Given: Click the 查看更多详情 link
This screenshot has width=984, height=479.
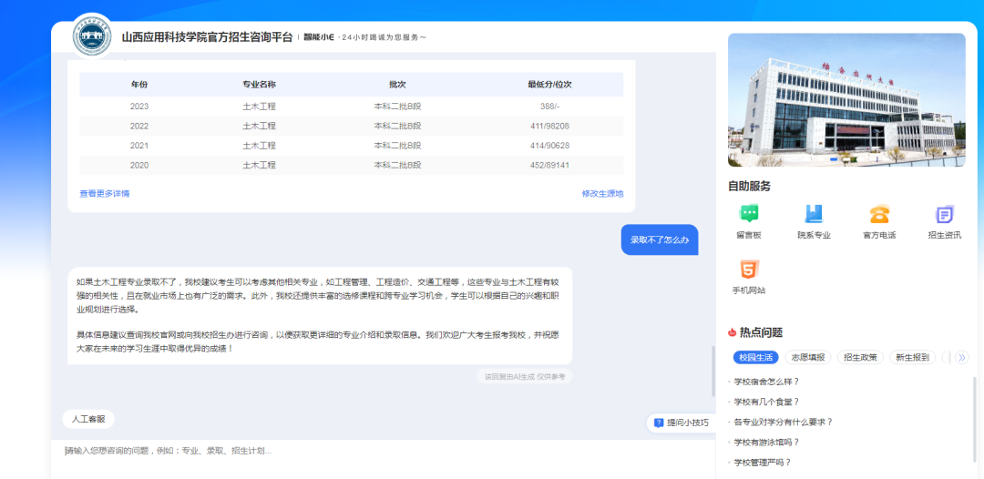Looking at the screenshot, I should click(x=105, y=193).
